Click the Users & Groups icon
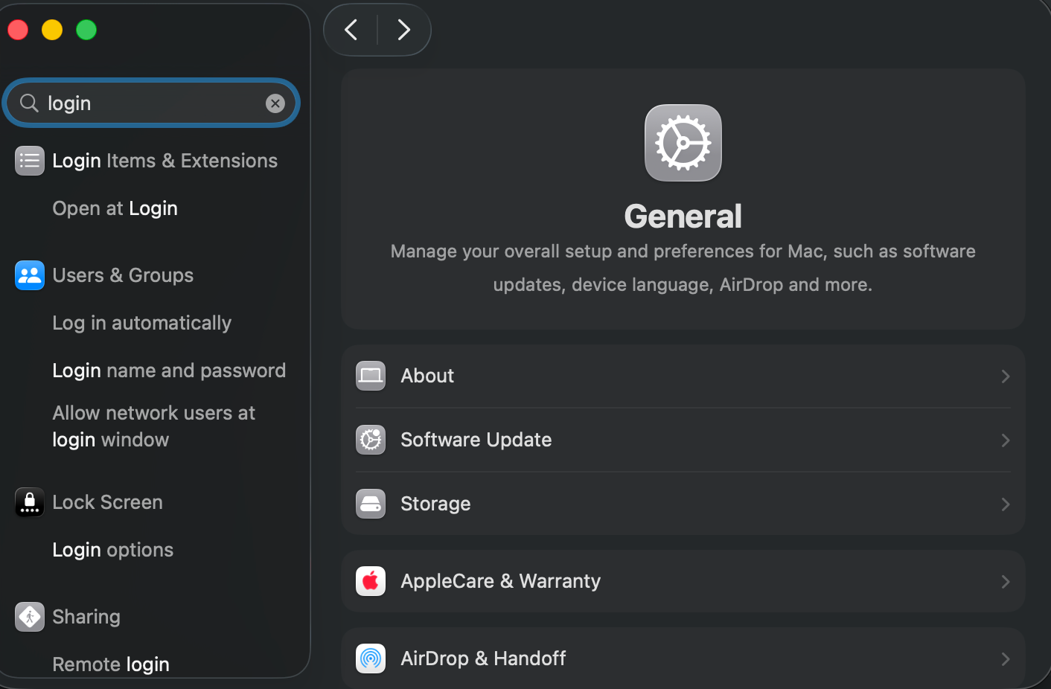 30,275
